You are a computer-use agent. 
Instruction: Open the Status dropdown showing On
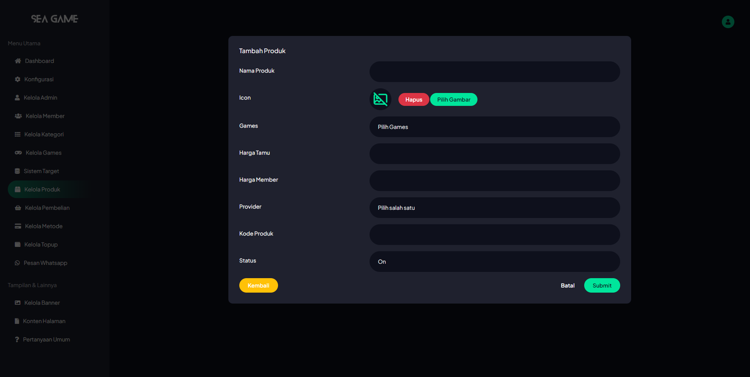click(495, 262)
